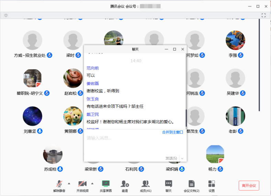271x196 pixels.
Task: Click the muted mic icon next to 老彭
Action: click(241, 131)
